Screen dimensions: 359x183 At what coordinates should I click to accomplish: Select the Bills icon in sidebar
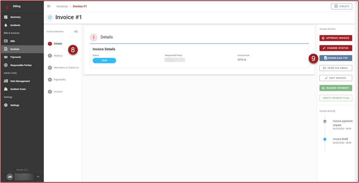(x=6, y=41)
